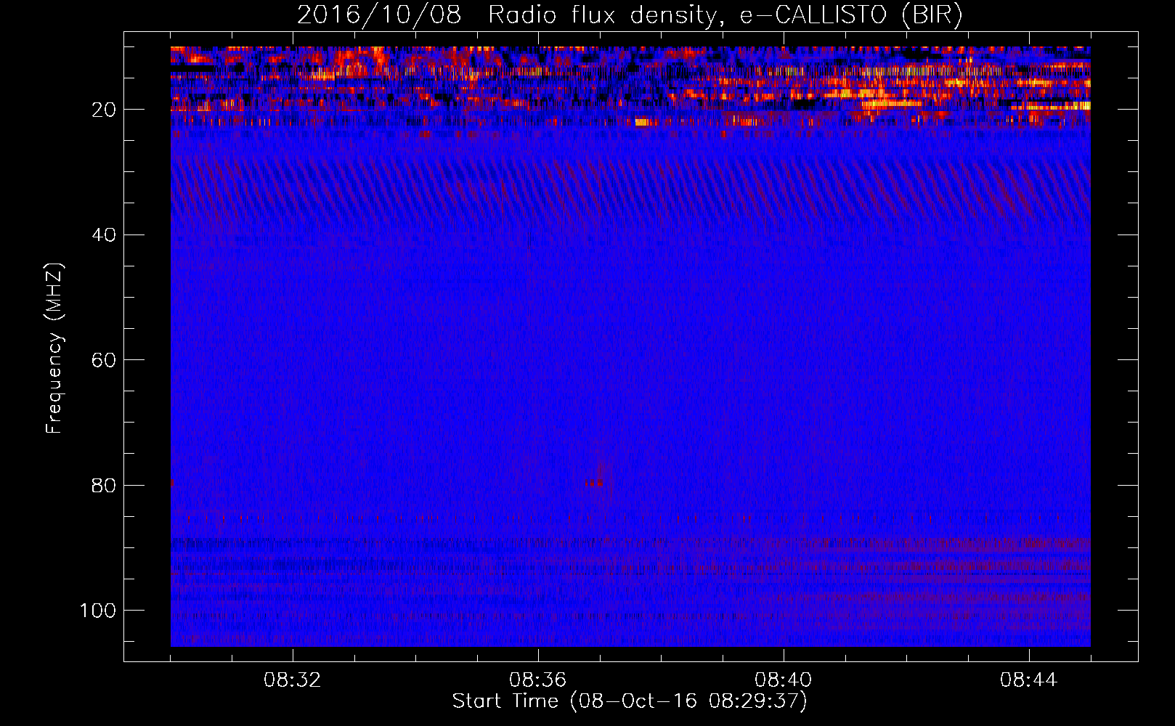Click the 08:44 time tick label
1175x726 pixels.
(x=1029, y=680)
